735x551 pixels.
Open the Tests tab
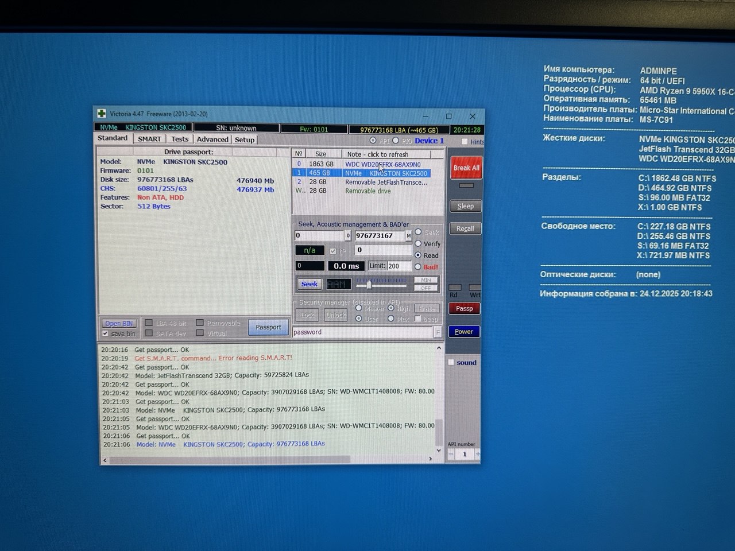click(x=180, y=139)
